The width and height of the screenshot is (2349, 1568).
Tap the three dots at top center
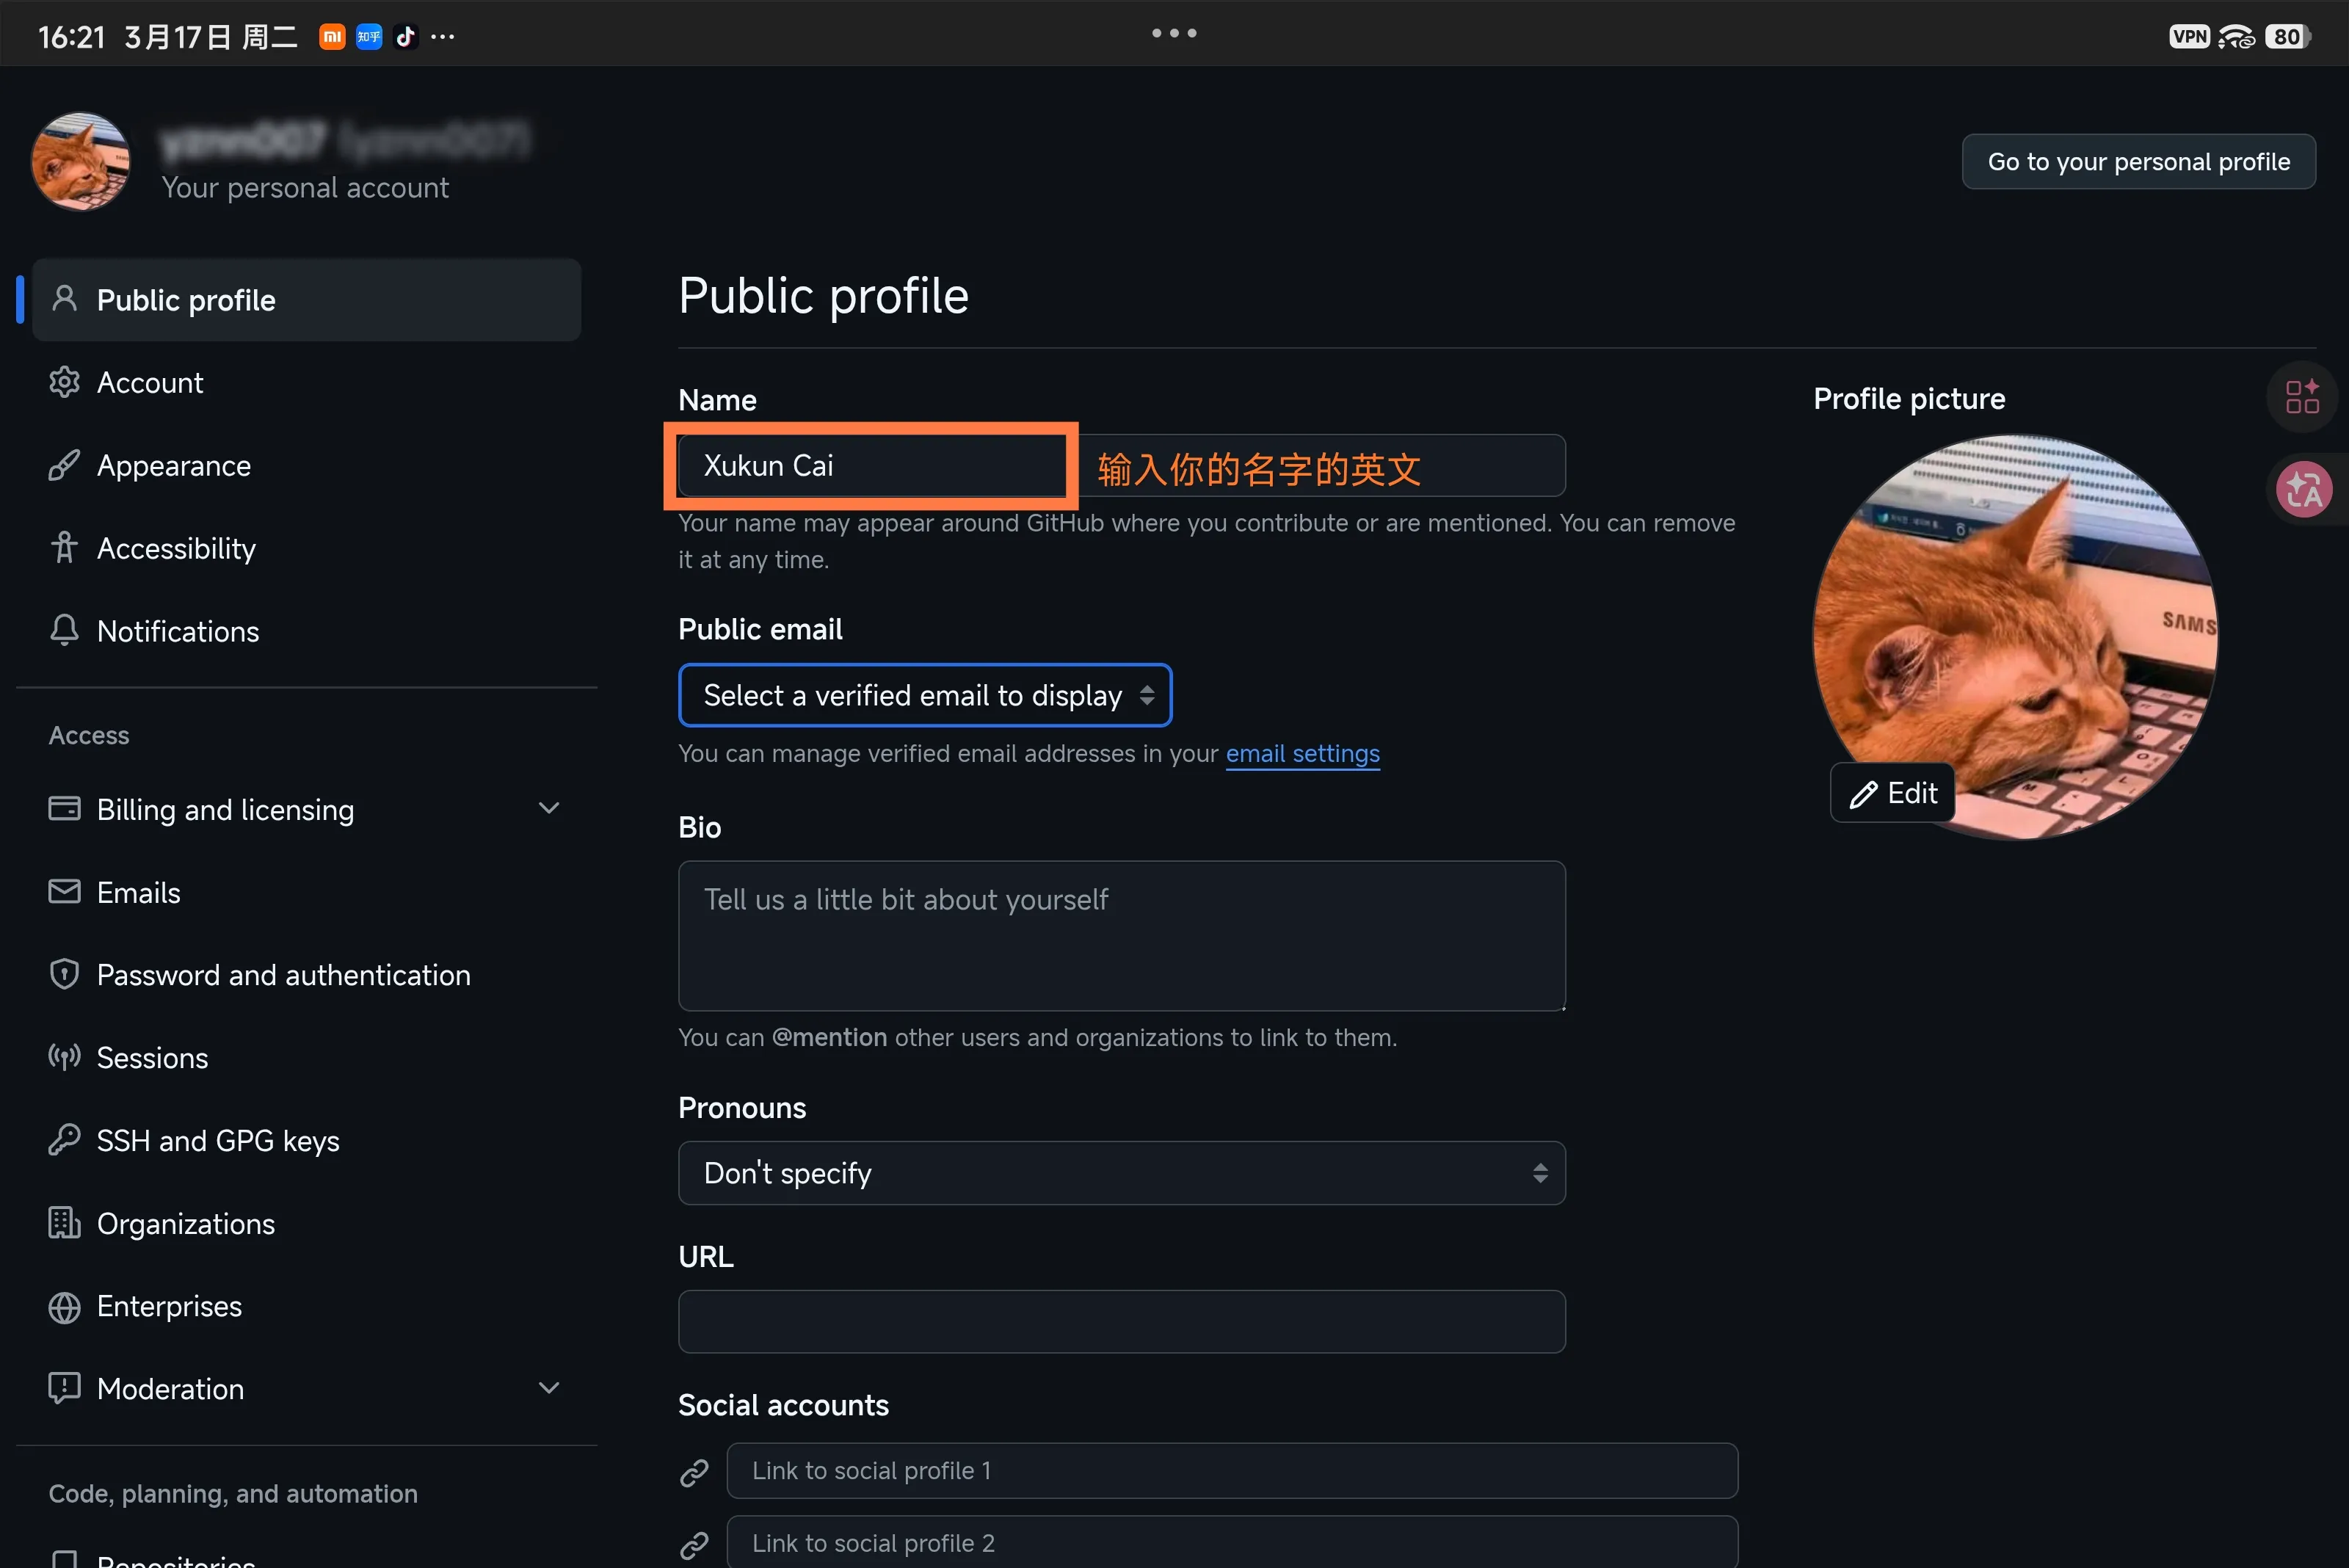(1174, 33)
